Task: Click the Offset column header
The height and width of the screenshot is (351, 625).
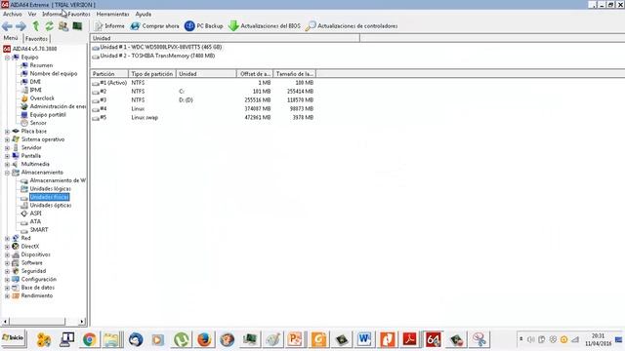Action: click(255, 74)
